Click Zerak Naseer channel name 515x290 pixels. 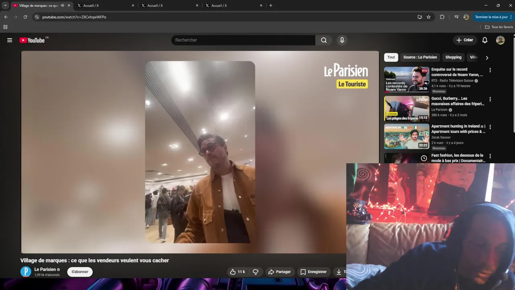point(441,137)
